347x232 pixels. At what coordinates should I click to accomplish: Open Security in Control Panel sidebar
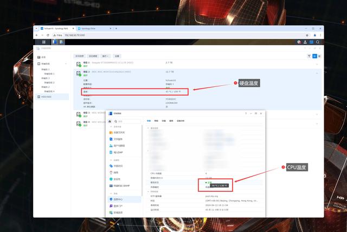click(115, 179)
